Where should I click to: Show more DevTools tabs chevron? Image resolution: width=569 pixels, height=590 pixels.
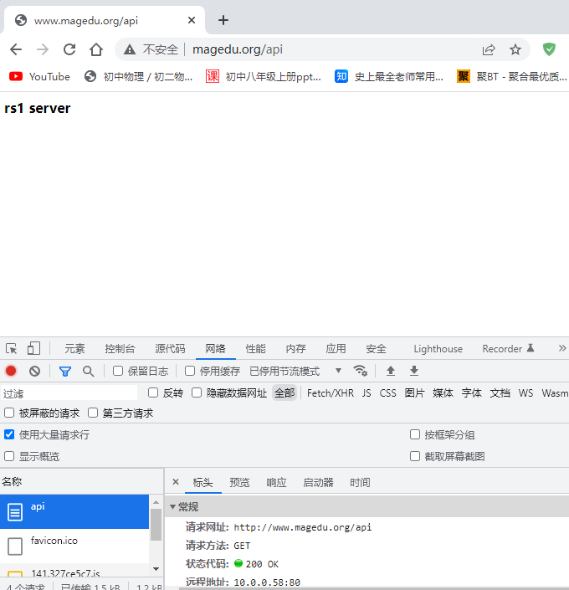[x=561, y=348]
